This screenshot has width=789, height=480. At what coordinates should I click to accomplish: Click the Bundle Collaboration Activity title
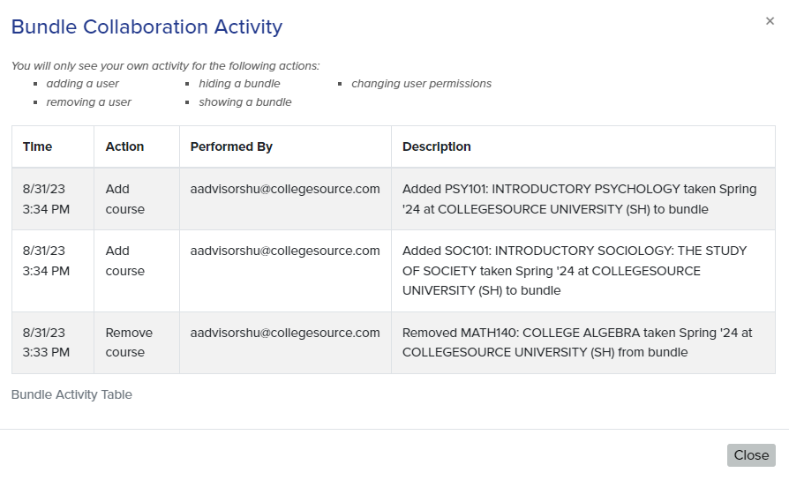(147, 26)
